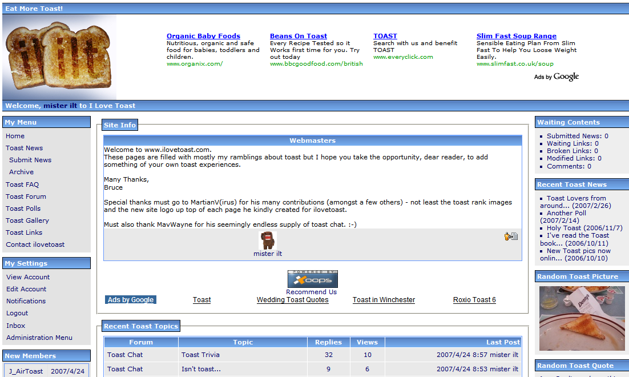Viewport: 629px width, 377px height.
Task: Open Holy Toast news item
Action: coord(584,228)
